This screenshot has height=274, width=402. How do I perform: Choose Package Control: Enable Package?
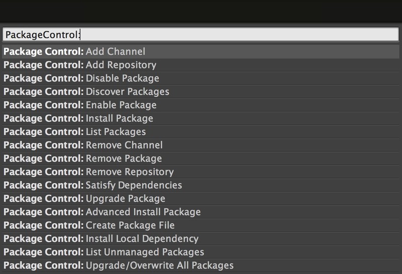tap(200, 105)
